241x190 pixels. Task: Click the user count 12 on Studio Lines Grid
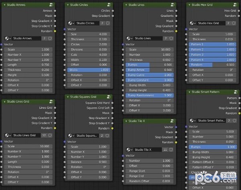click(44, 135)
